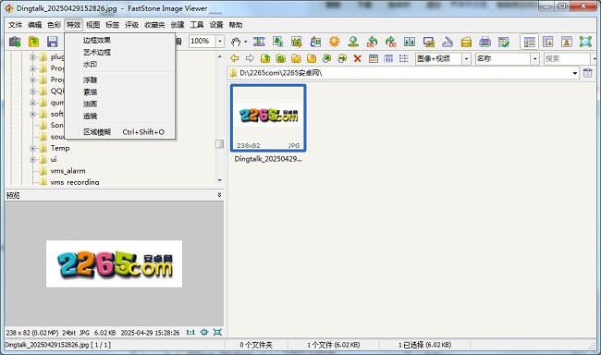Choose 油画 oil painting menu entry
The width and height of the screenshot is (601, 355).
click(90, 104)
